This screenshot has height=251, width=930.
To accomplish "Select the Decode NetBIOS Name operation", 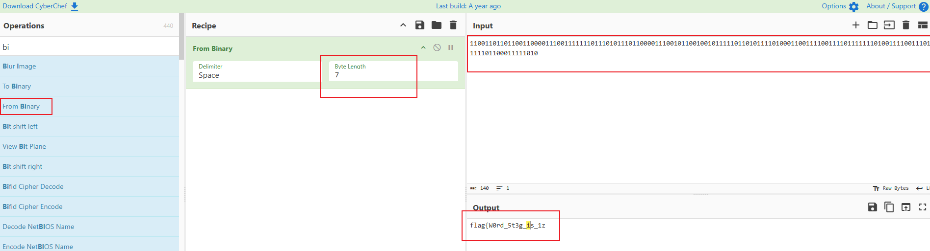I will pyautogui.click(x=89, y=227).
